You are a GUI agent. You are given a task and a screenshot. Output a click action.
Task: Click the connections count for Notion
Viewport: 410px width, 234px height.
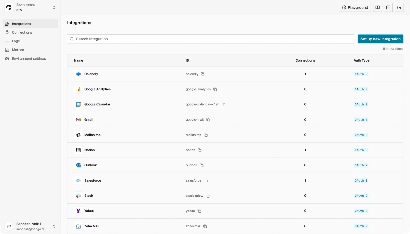click(305, 150)
